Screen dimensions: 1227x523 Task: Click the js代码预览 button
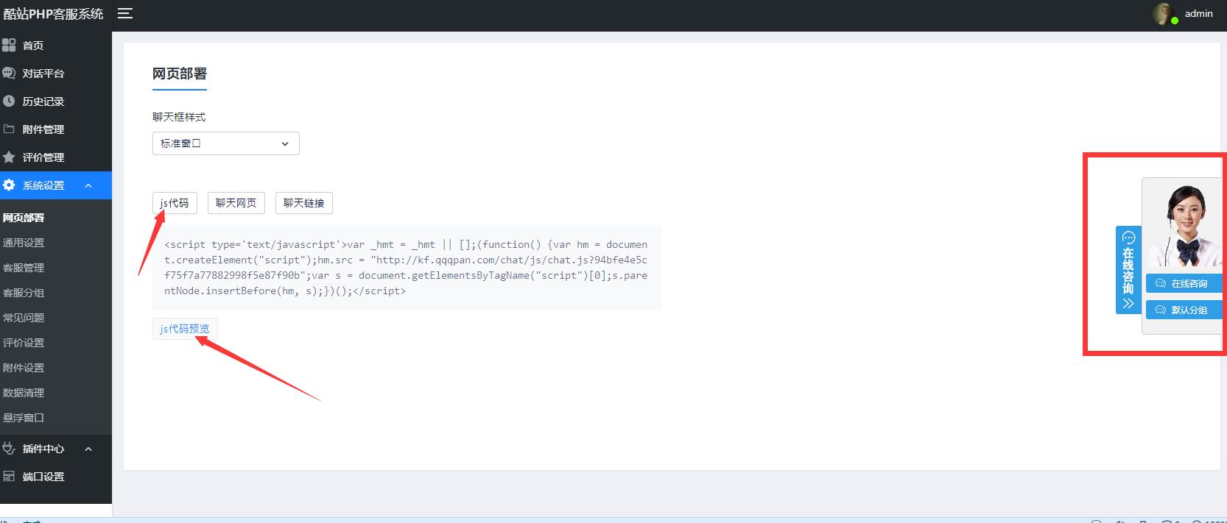click(185, 329)
